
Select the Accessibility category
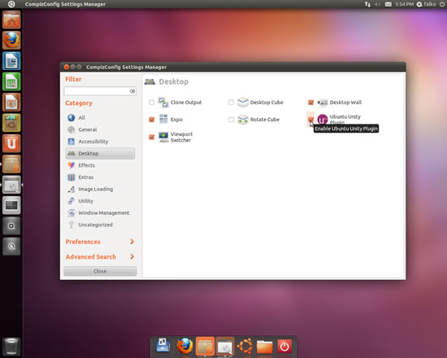(100, 142)
